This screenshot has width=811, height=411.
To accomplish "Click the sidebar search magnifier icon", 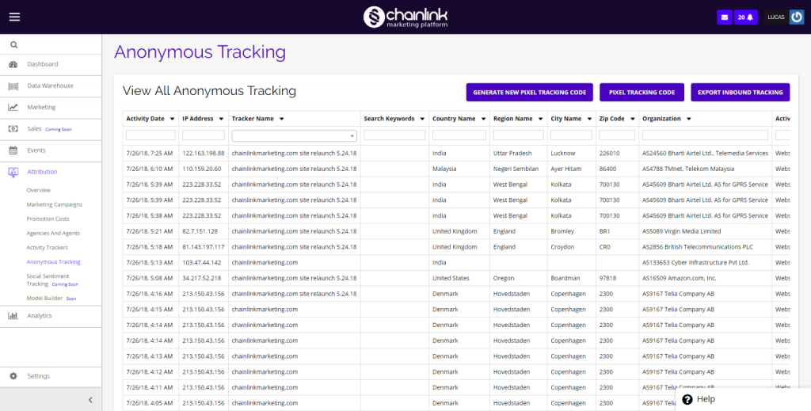I will pos(14,45).
